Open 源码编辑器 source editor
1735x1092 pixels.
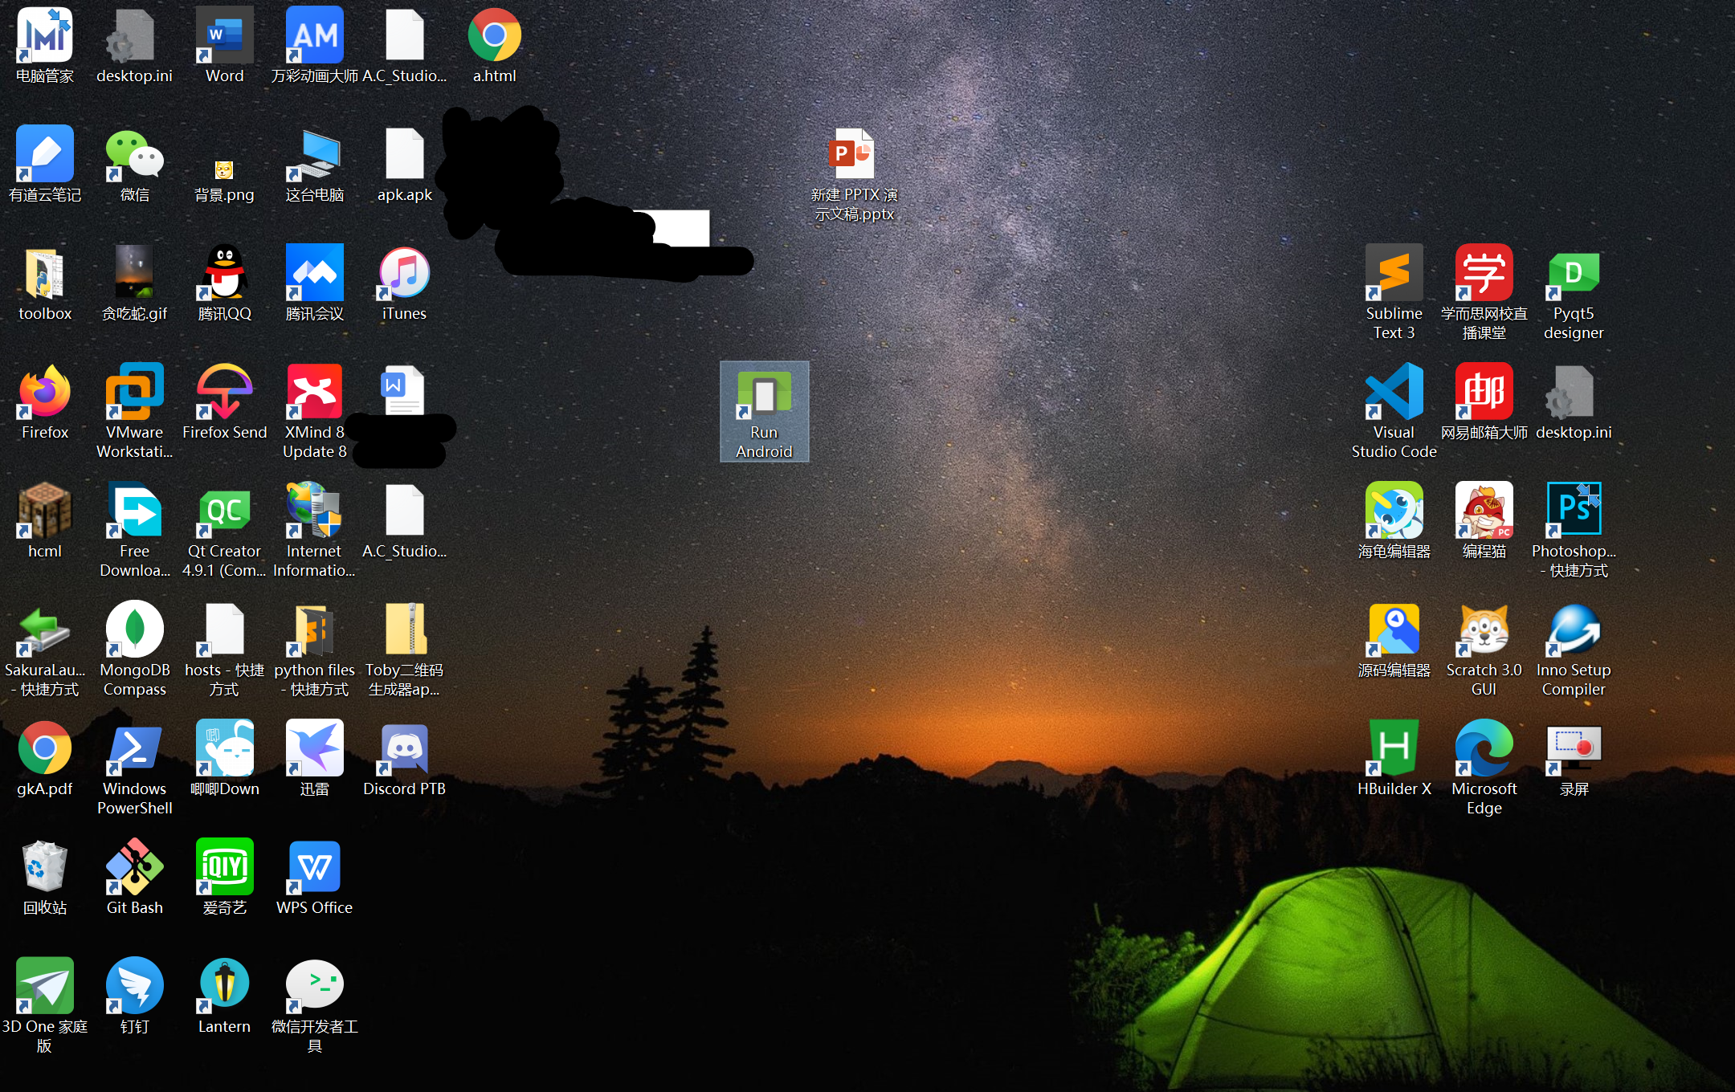[1394, 640]
